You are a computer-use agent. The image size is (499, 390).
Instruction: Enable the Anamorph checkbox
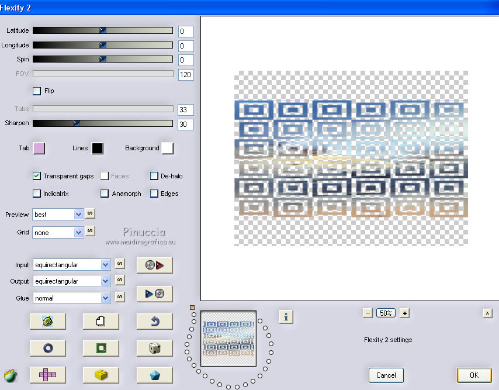(x=105, y=194)
